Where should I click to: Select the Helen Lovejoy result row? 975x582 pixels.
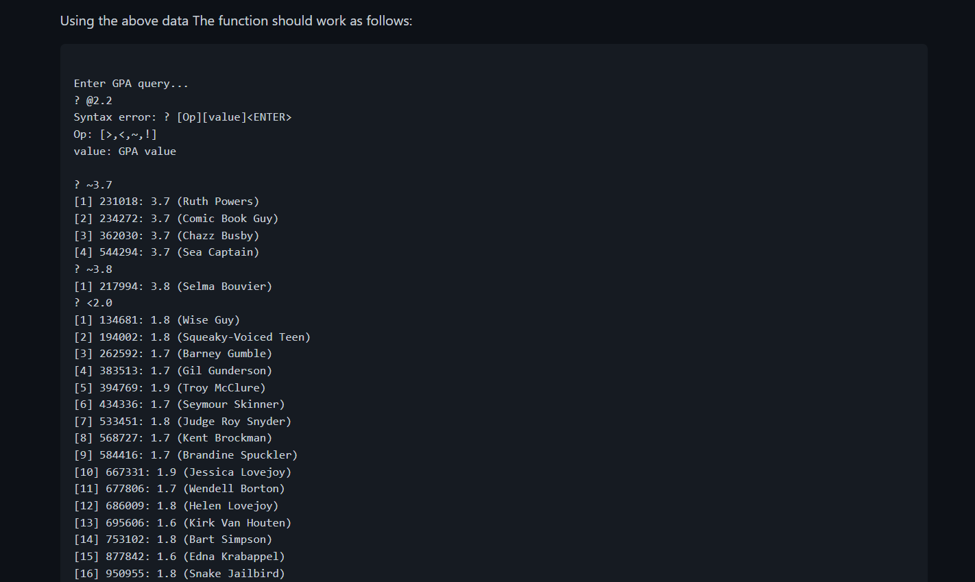coord(176,505)
